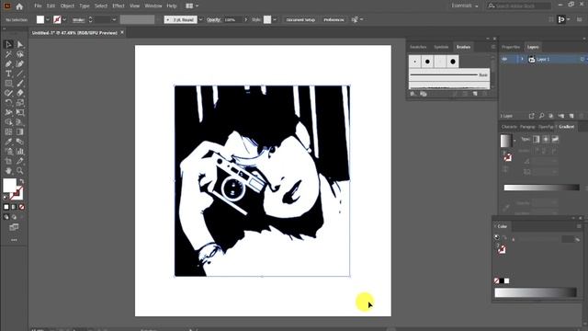This screenshot has height=331, width=588.
Task: Choose the Gradient tool in toolbar
Action: 20,132
